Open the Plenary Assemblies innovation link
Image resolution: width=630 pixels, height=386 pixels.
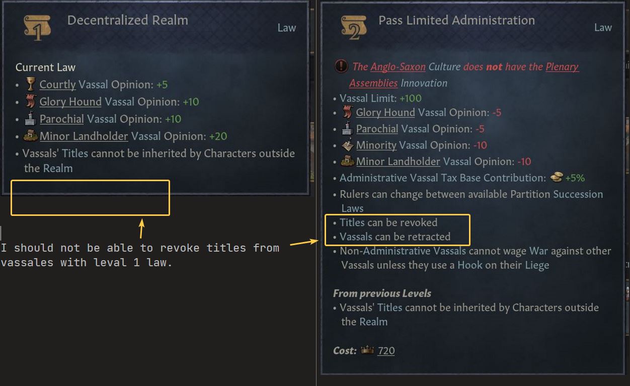tap(562, 66)
